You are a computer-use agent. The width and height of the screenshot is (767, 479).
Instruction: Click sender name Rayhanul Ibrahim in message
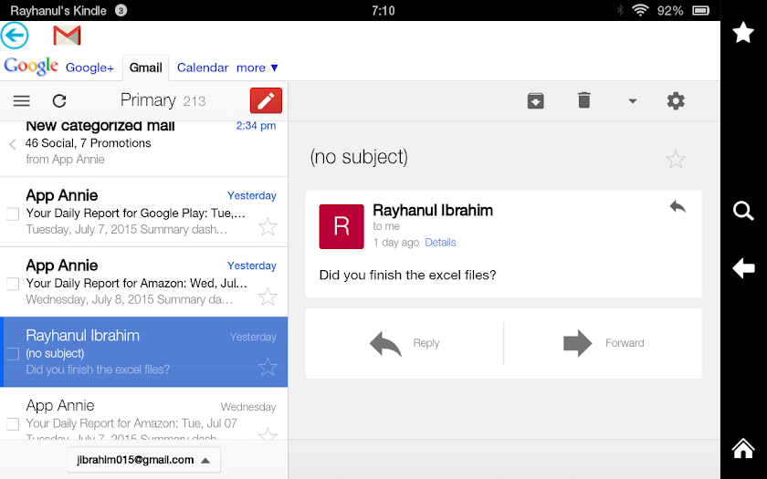point(433,210)
